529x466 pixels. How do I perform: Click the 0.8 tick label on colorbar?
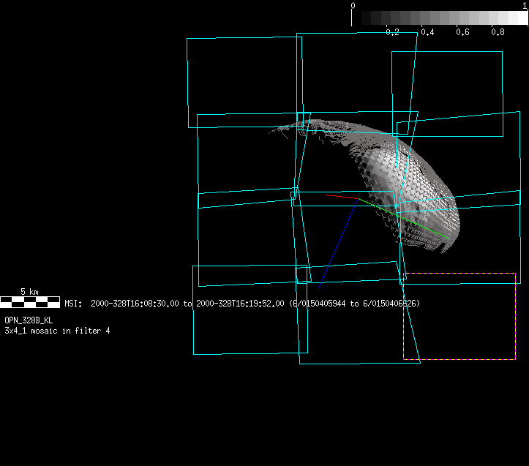(x=498, y=32)
